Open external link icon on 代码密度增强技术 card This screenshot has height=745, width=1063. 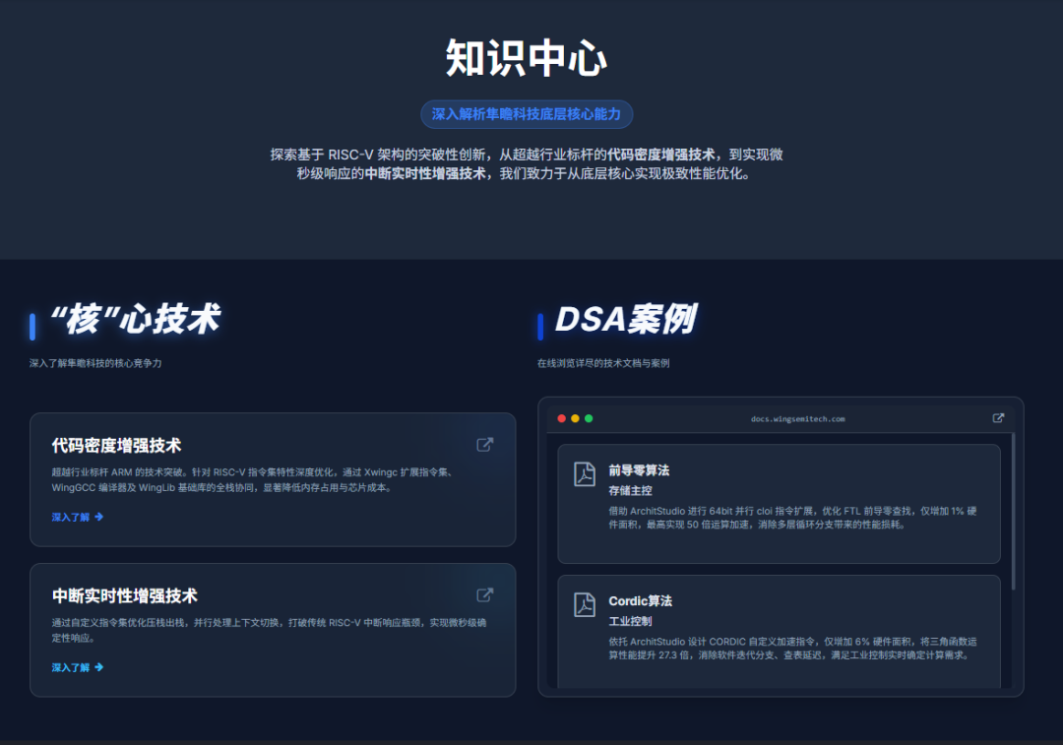click(x=484, y=445)
